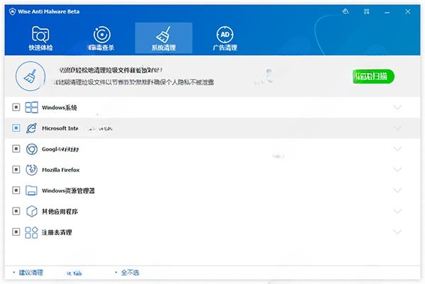425x284 pixels.
Task: Toggle the Windows系统 checkbox
Action: click(x=16, y=108)
